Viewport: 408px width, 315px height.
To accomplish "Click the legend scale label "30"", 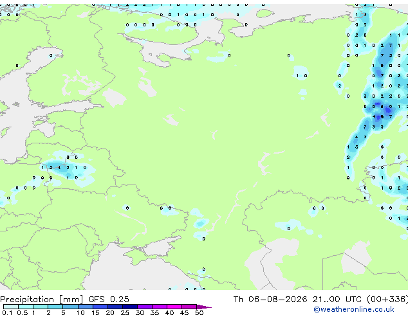I will (x=140, y=312).
